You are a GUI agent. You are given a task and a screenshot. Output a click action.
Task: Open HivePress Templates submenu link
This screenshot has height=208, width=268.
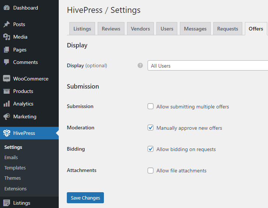click(x=15, y=168)
